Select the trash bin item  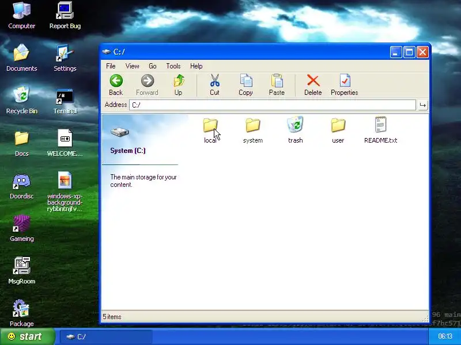[296, 131]
